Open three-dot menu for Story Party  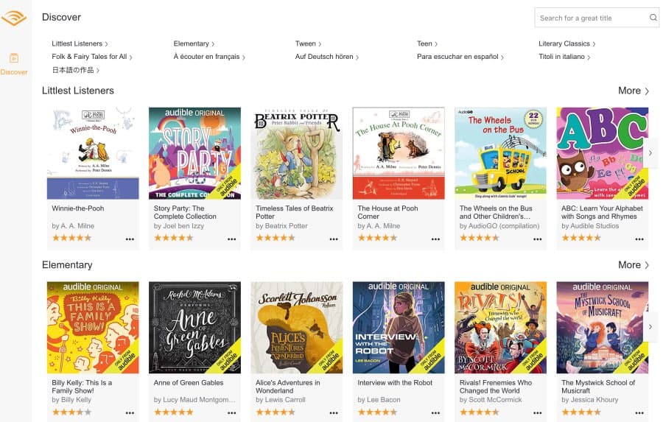[x=232, y=239]
